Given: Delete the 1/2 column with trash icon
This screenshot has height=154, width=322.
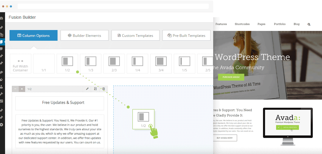Looking at the screenshot, I should click(x=103, y=89).
